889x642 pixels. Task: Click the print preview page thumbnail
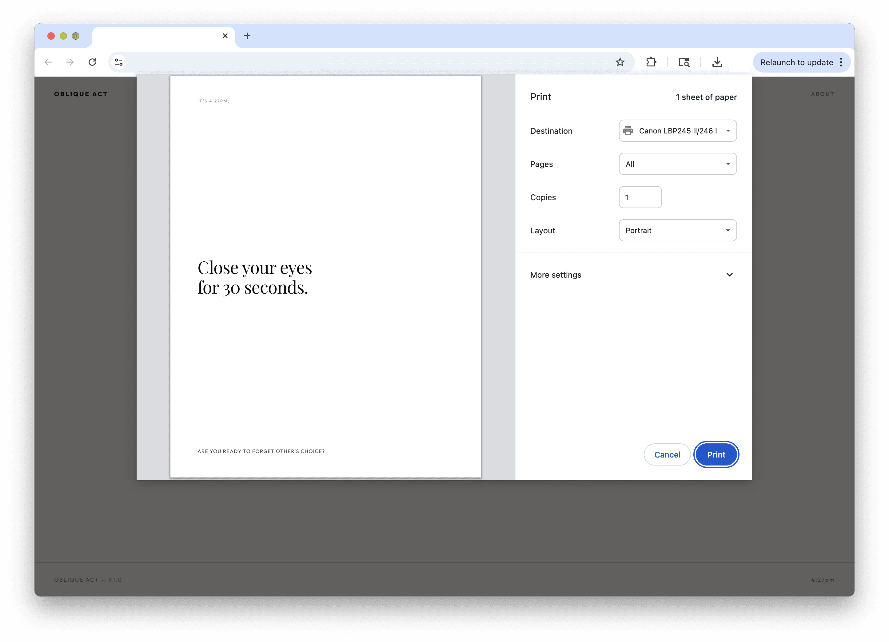(x=325, y=276)
